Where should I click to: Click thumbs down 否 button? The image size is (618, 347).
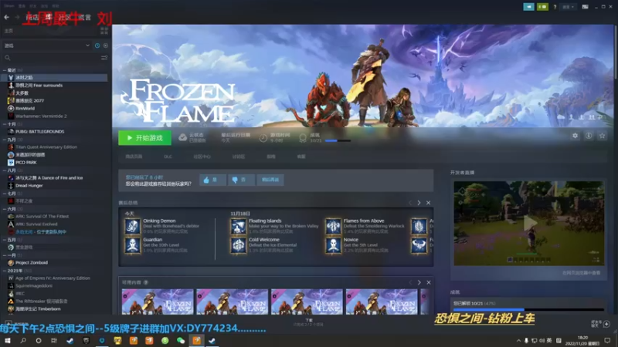coord(241,180)
